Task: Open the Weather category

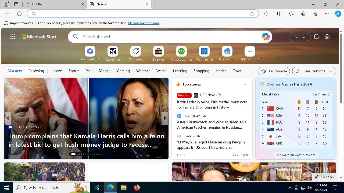Action: coord(143,71)
